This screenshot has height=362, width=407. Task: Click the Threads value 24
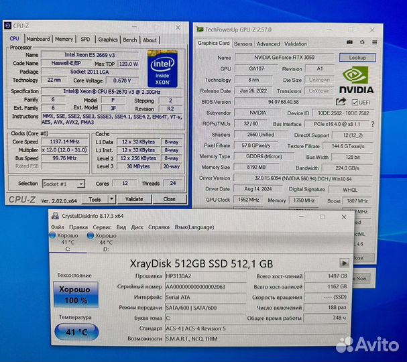[x=172, y=183]
